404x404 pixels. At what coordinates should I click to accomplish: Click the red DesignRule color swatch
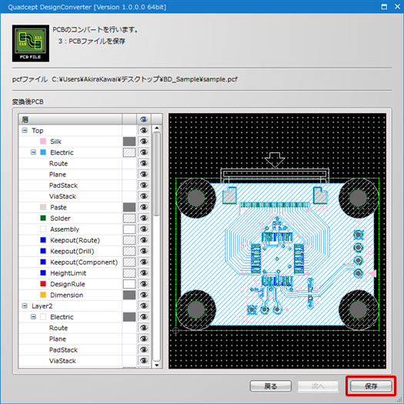click(43, 284)
